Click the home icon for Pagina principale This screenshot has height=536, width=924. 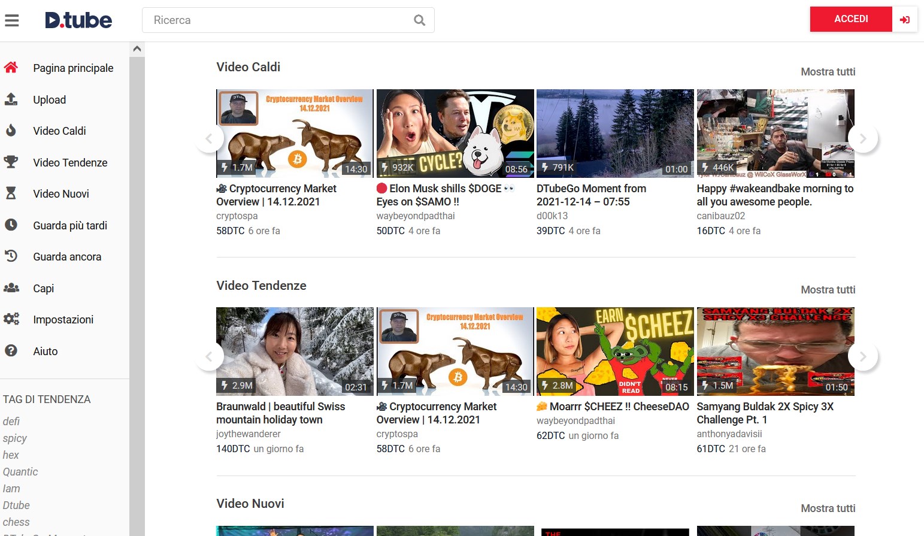pyautogui.click(x=11, y=68)
